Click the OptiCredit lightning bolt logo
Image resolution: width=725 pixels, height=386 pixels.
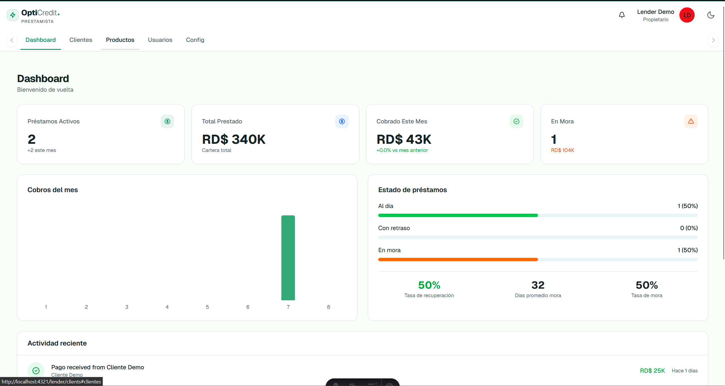click(x=13, y=15)
